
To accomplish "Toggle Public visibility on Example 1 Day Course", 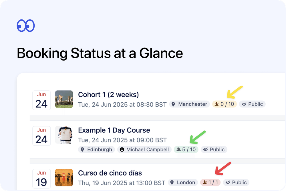I will 214,149.
